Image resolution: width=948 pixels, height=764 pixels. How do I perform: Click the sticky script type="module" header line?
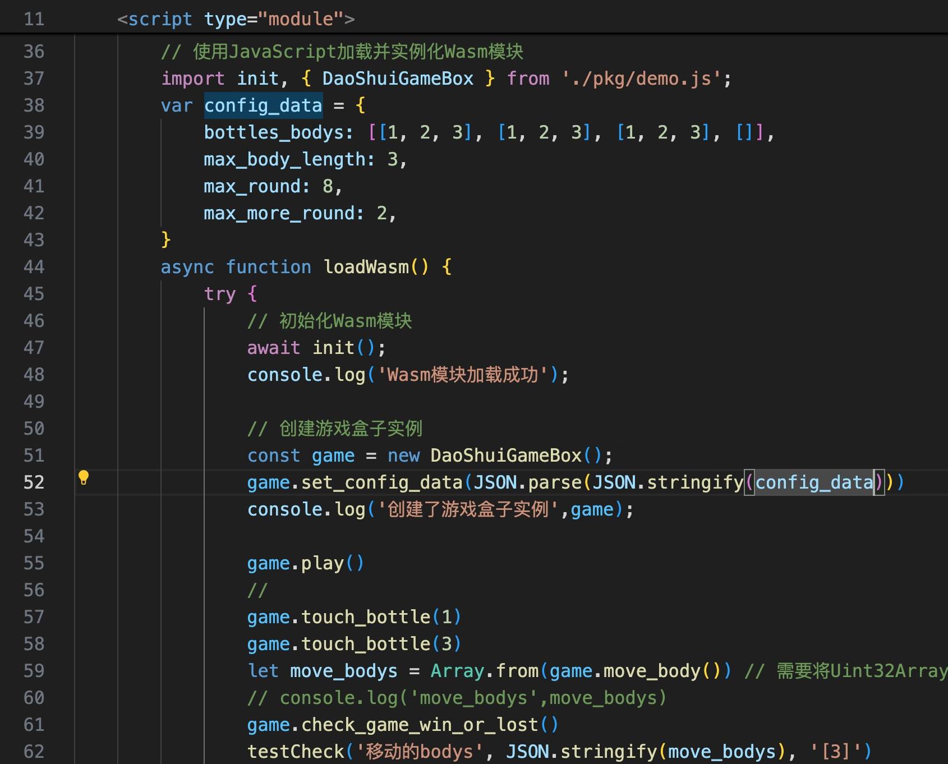(236, 19)
